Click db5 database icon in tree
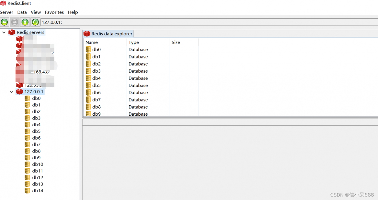This screenshot has height=200, width=378. (x=27, y=131)
